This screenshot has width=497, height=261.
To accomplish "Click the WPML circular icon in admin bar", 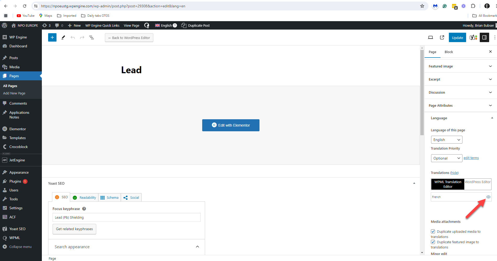I will (x=147, y=25).
